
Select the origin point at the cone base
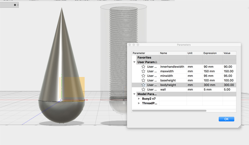point(61,100)
